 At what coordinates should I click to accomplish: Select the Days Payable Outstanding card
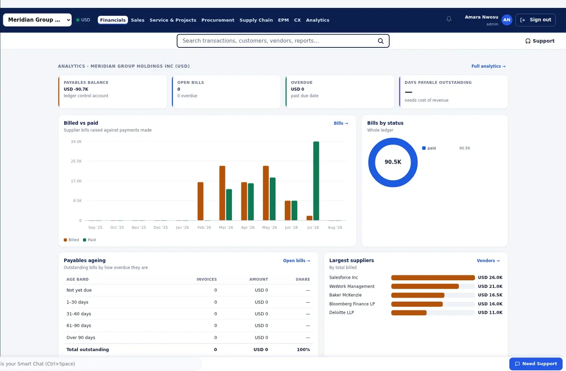click(x=454, y=92)
